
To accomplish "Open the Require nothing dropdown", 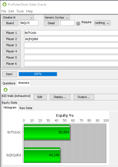I will (x=102, y=23).
